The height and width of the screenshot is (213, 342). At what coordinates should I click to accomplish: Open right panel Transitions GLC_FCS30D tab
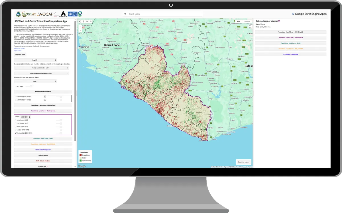(x=290, y=49)
